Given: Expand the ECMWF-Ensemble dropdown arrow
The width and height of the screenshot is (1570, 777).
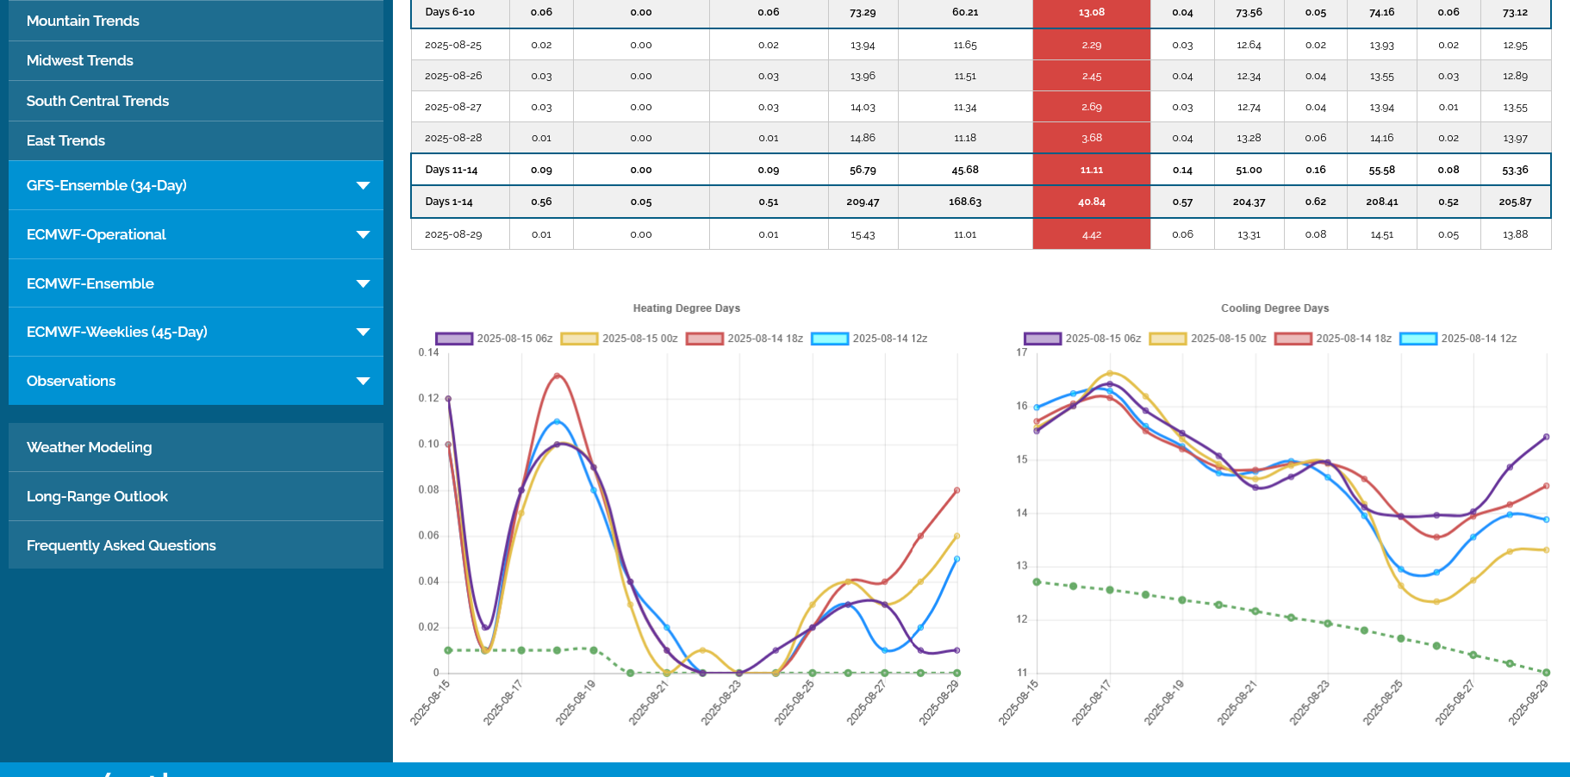Looking at the screenshot, I should point(363,284).
